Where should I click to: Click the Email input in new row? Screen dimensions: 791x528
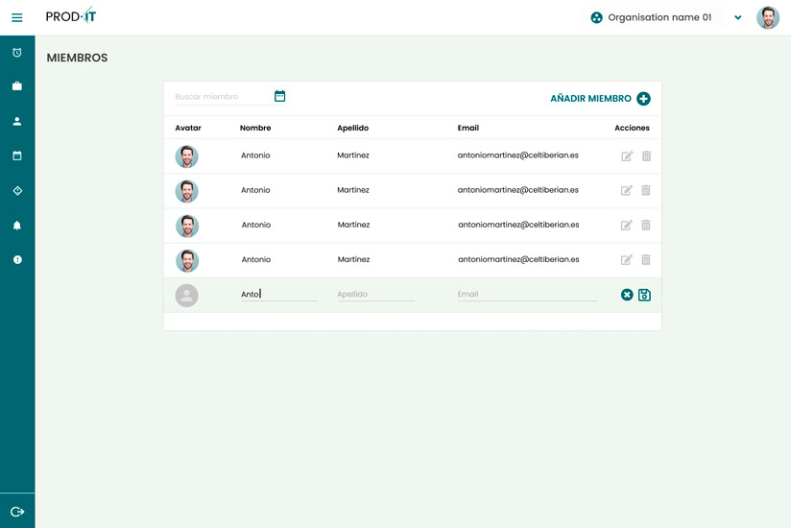[526, 295]
